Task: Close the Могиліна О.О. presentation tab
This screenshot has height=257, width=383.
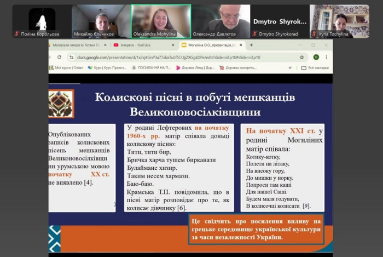Action: [x=241, y=45]
